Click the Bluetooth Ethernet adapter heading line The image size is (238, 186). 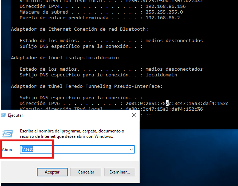[79, 29]
